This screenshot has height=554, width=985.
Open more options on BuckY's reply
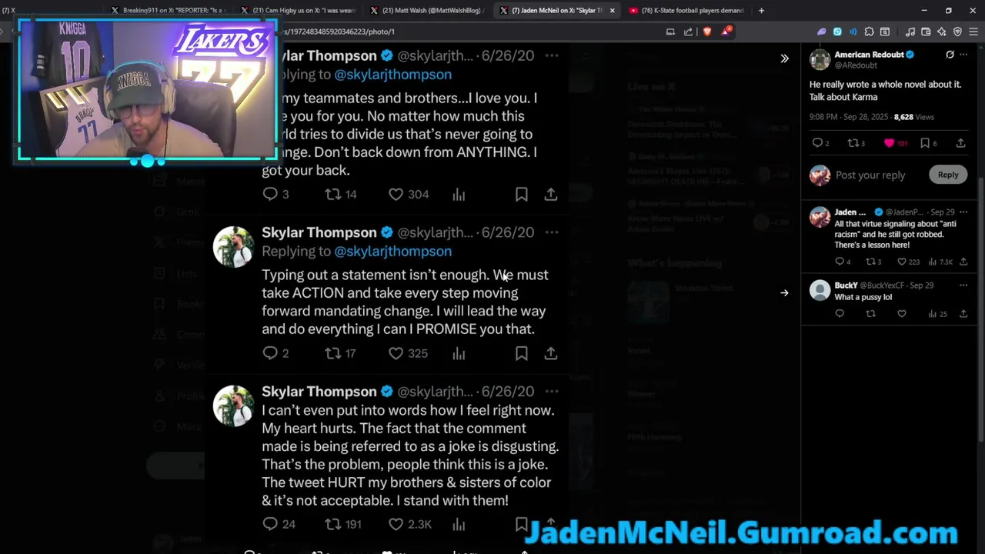coord(963,285)
